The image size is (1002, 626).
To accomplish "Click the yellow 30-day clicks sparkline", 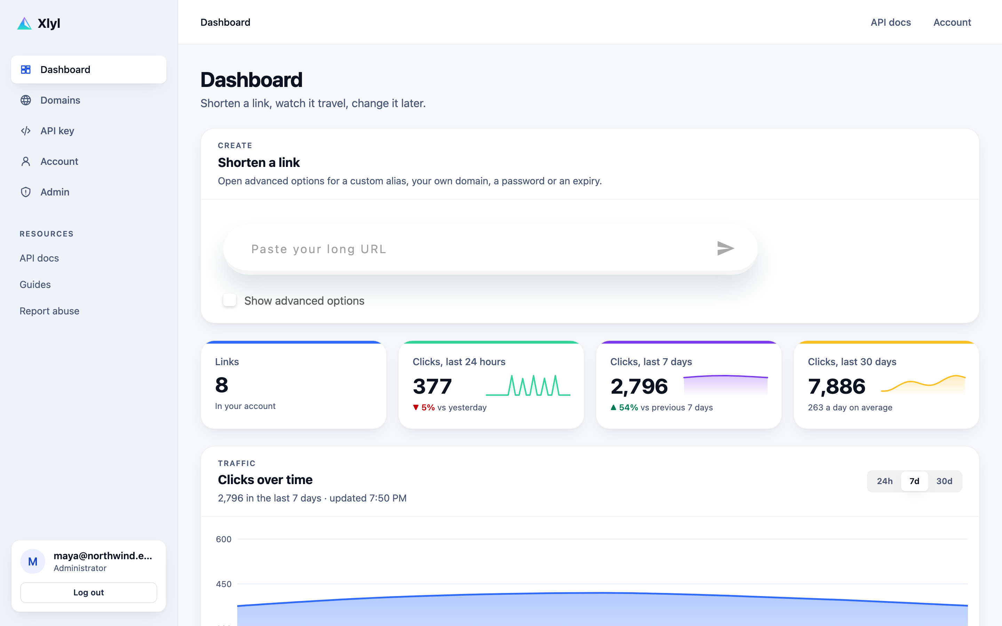I will pyautogui.click(x=923, y=385).
